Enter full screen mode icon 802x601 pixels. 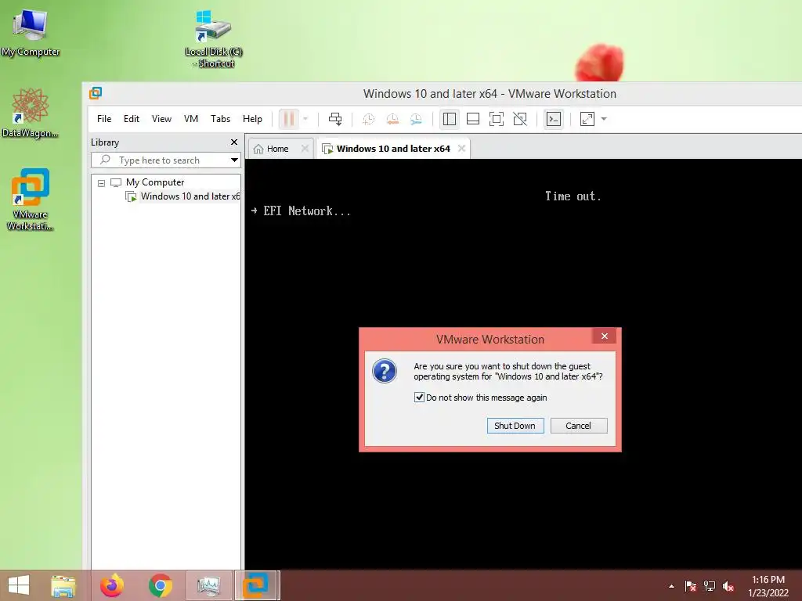coord(496,119)
